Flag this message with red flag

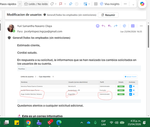61,4
